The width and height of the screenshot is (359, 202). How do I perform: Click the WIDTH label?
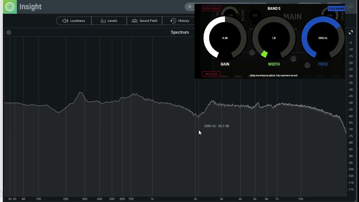[274, 64]
